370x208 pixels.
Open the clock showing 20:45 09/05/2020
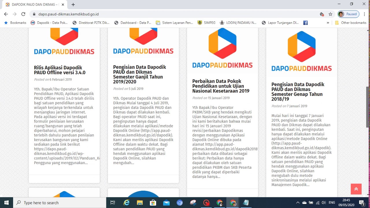pyautogui.click(x=346, y=203)
